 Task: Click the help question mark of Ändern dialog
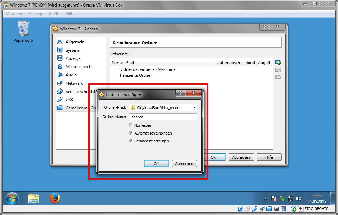pos(265,27)
